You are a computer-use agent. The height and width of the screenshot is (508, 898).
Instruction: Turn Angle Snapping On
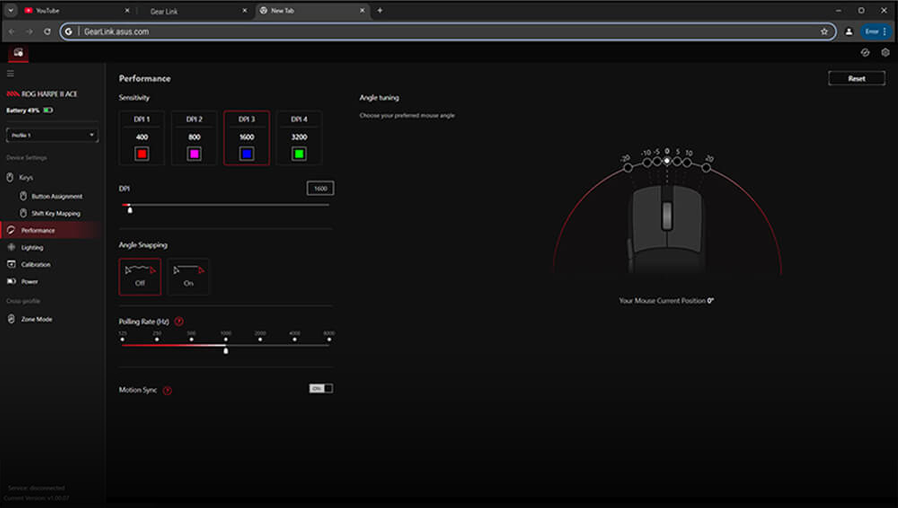[x=188, y=276]
